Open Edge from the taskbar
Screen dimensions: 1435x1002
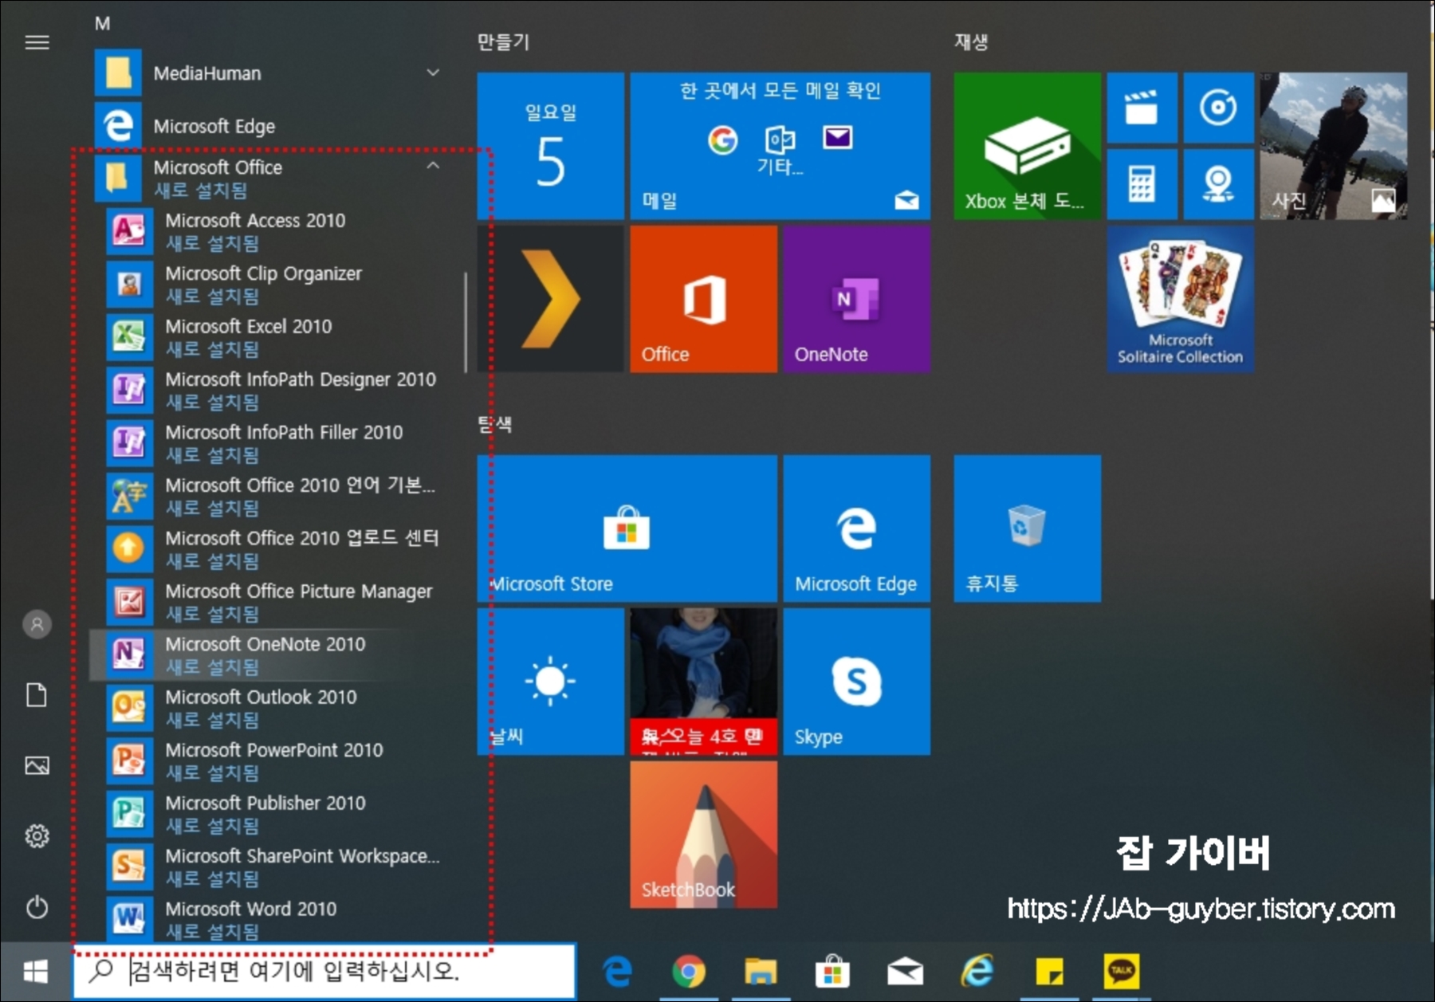pos(617,972)
